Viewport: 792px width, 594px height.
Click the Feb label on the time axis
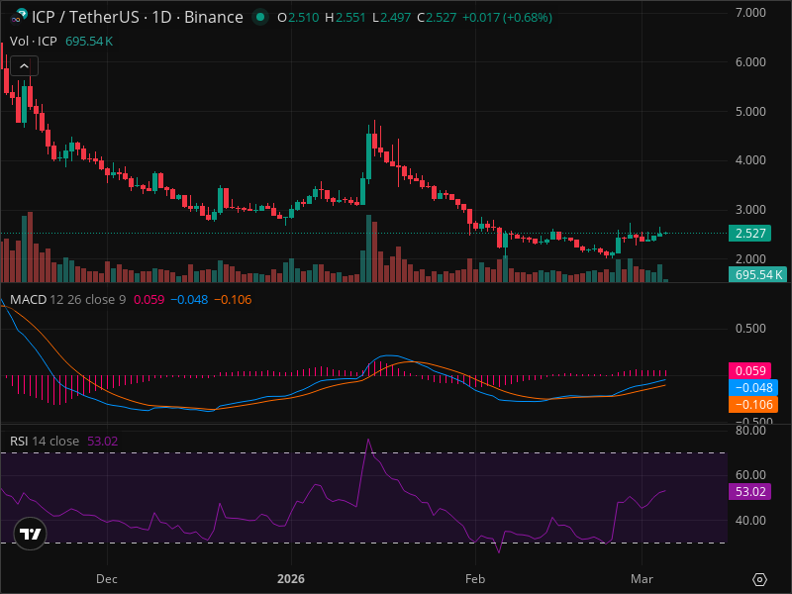point(475,579)
